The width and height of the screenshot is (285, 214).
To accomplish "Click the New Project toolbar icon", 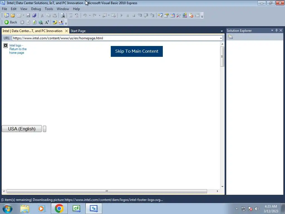I will 7,16.
